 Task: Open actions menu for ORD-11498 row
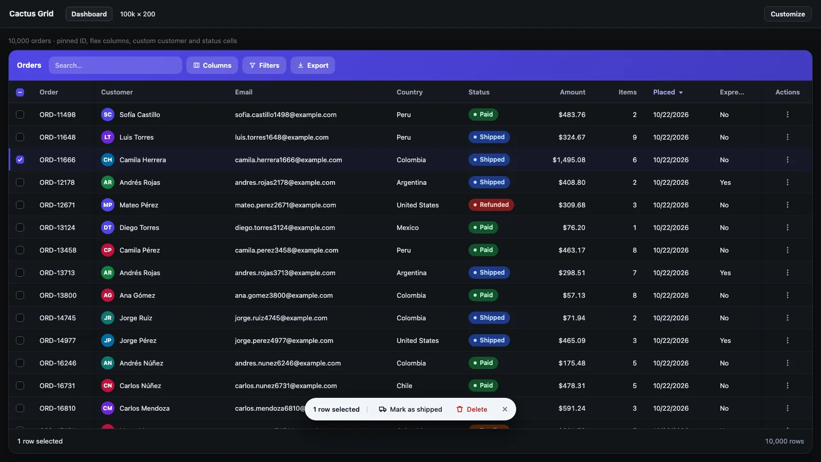coord(788,114)
